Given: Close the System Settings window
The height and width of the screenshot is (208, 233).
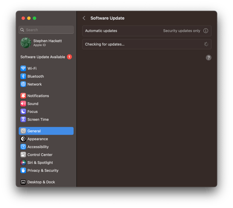Looking at the screenshot, I should [x=23, y=18].
